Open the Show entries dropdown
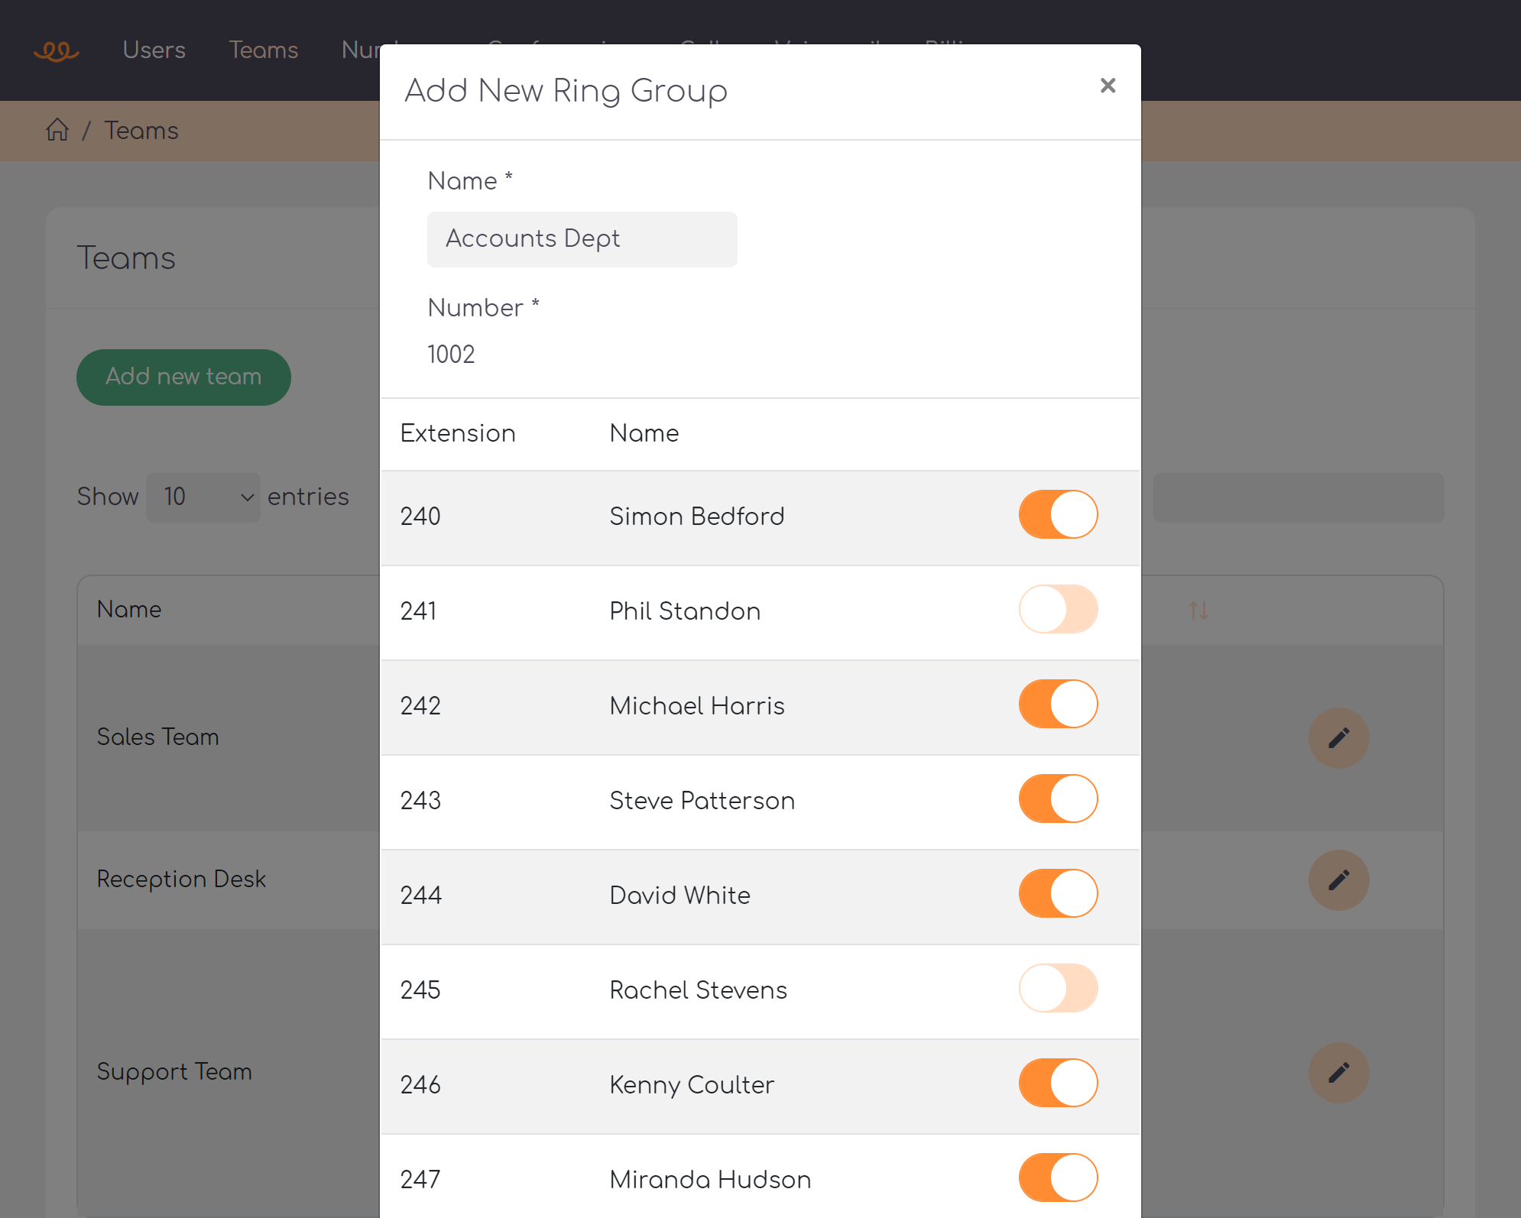The image size is (1521, 1218). (x=203, y=497)
